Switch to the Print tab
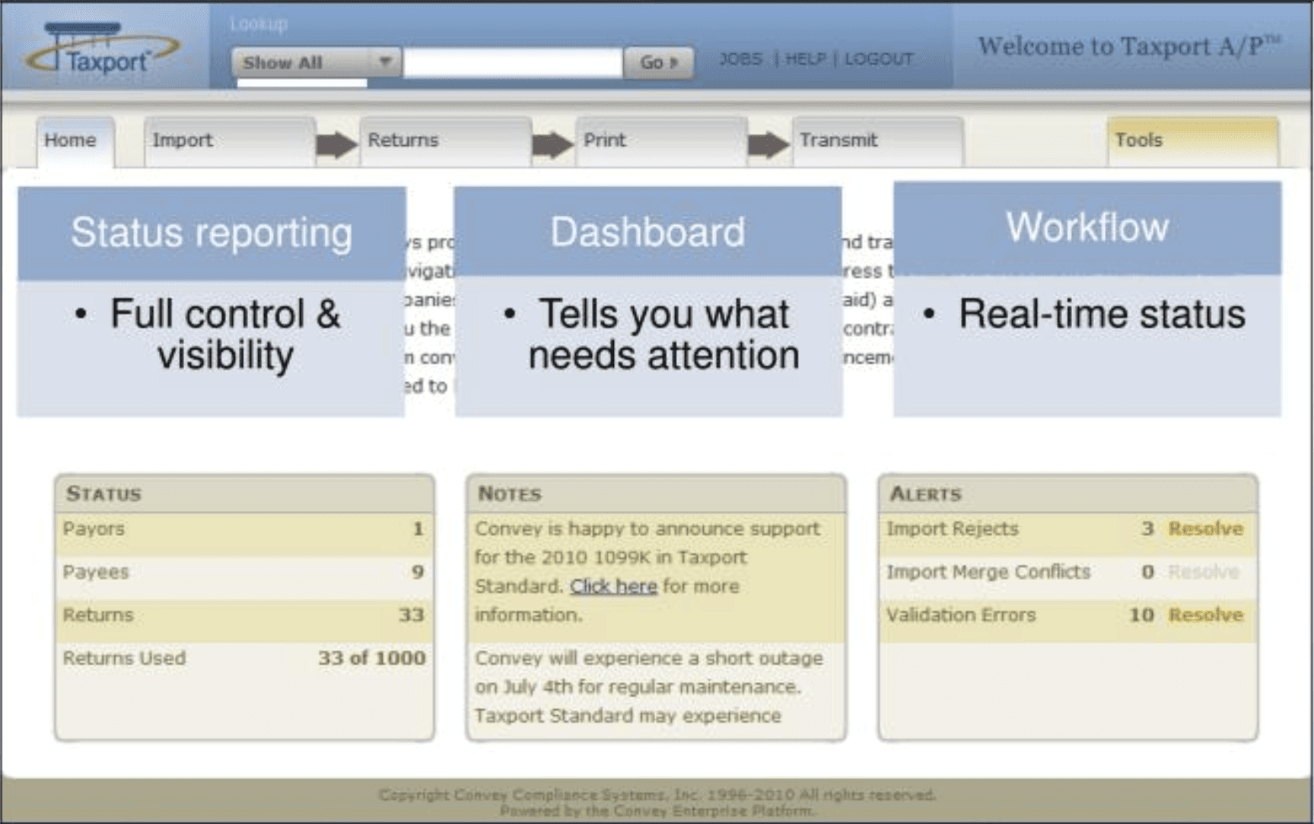This screenshot has width=1314, height=824. point(661,141)
